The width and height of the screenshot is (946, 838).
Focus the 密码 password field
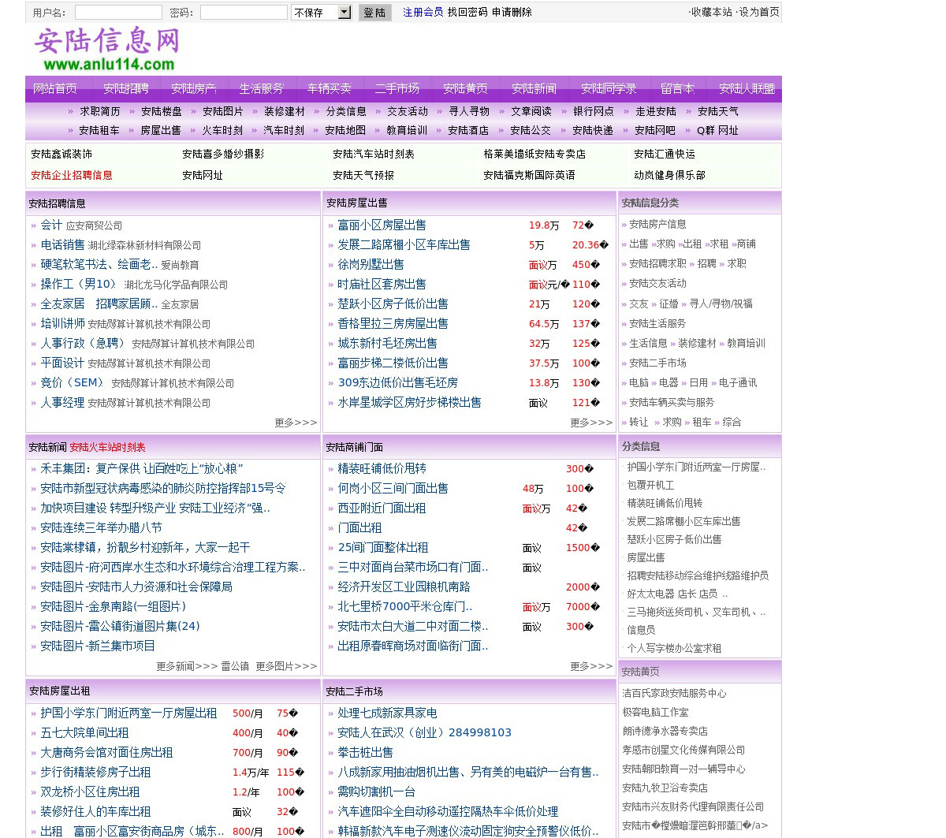[x=243, y=13]
